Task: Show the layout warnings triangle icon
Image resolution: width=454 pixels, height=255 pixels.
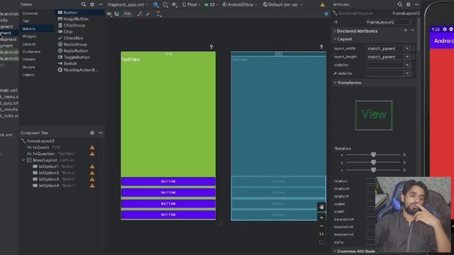Action: [x=322, y=5]
